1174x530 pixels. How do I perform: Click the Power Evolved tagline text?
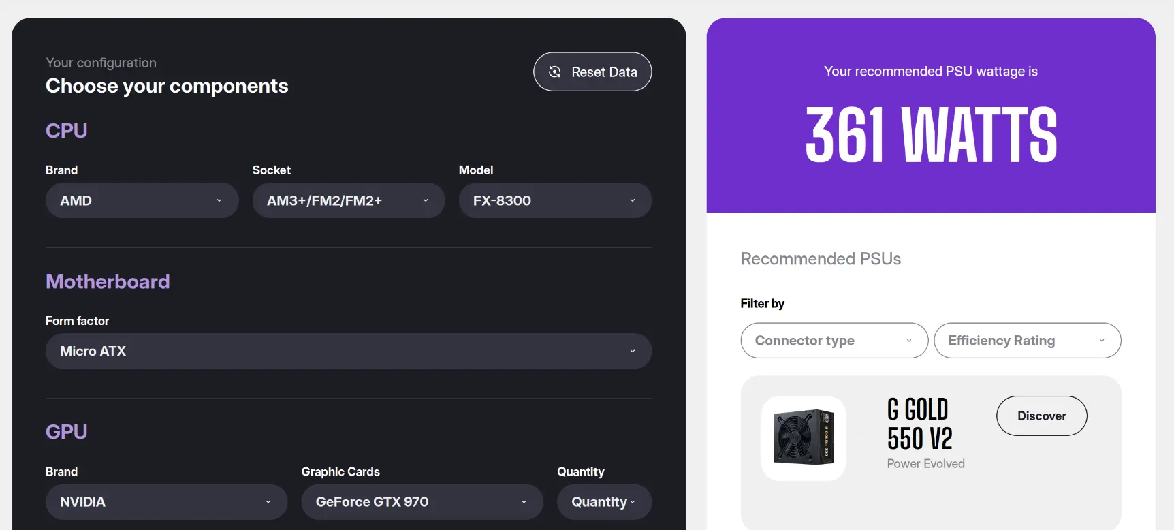pyautogui.click(x=925, y=464)
